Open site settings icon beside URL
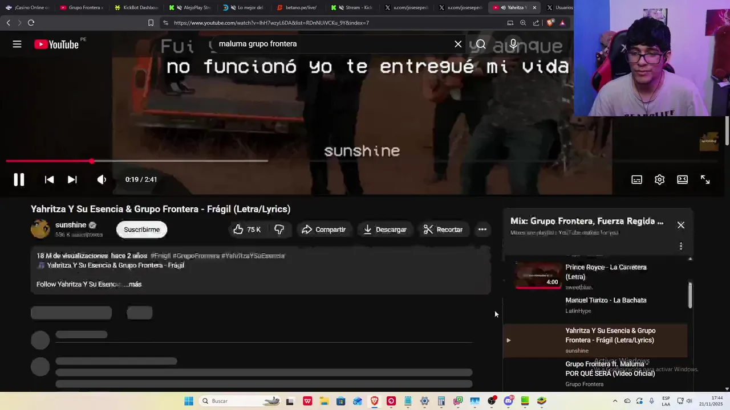This screenshot has width=730, height=410. point(165,23)
